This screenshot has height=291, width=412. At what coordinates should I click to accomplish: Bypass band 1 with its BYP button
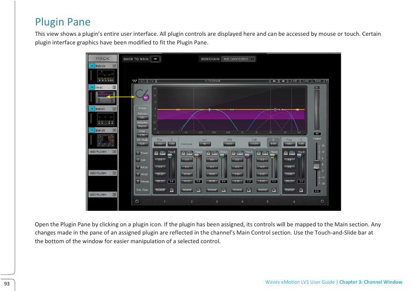(x=163, y=153)
